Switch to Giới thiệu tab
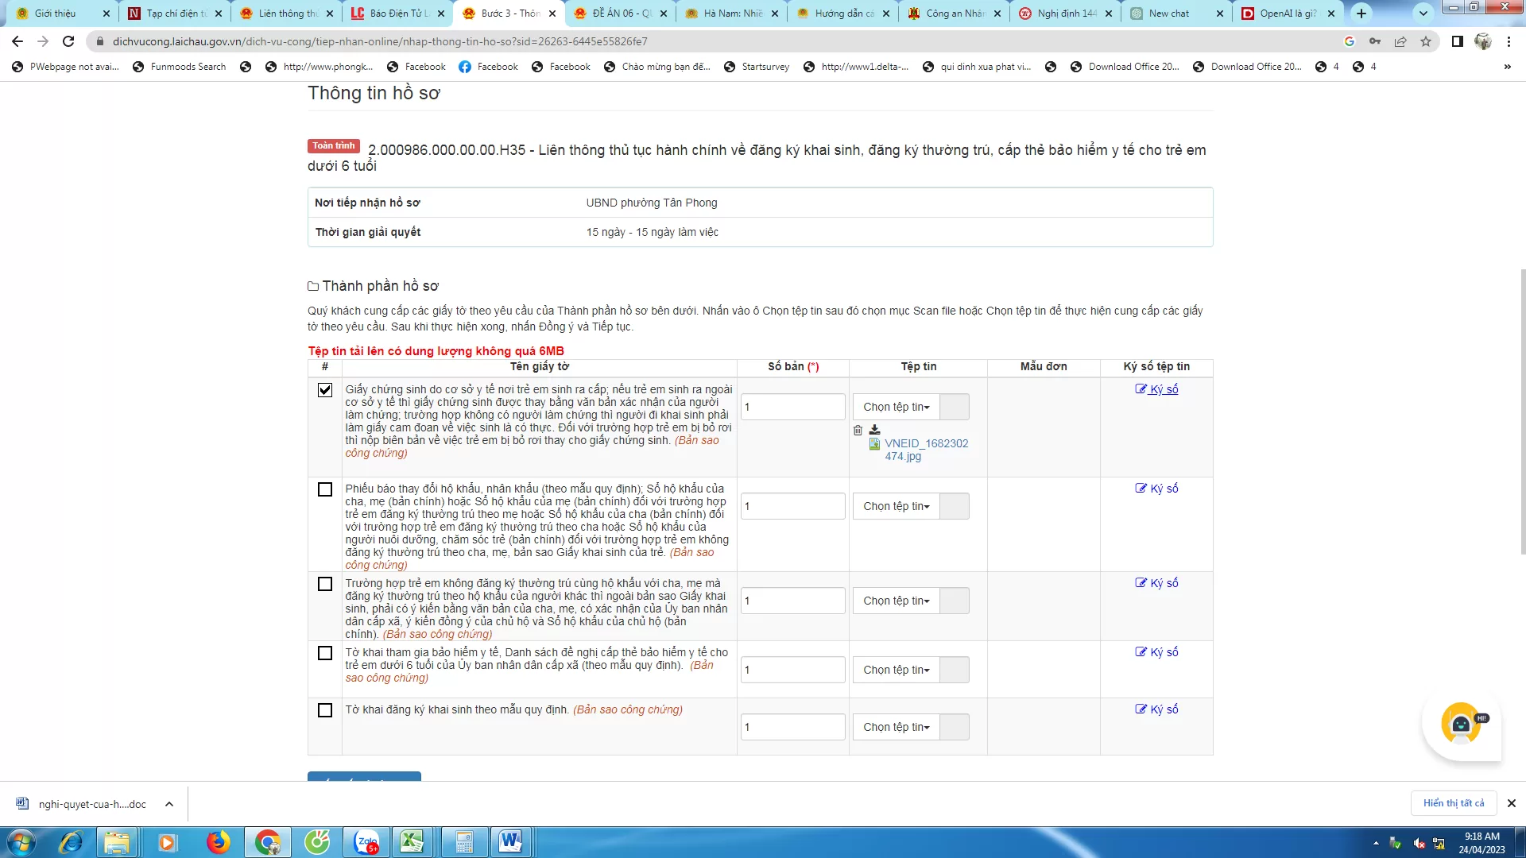Image resolution: width=1526 pixels, height=858 pixels. [x=64, y=14]
